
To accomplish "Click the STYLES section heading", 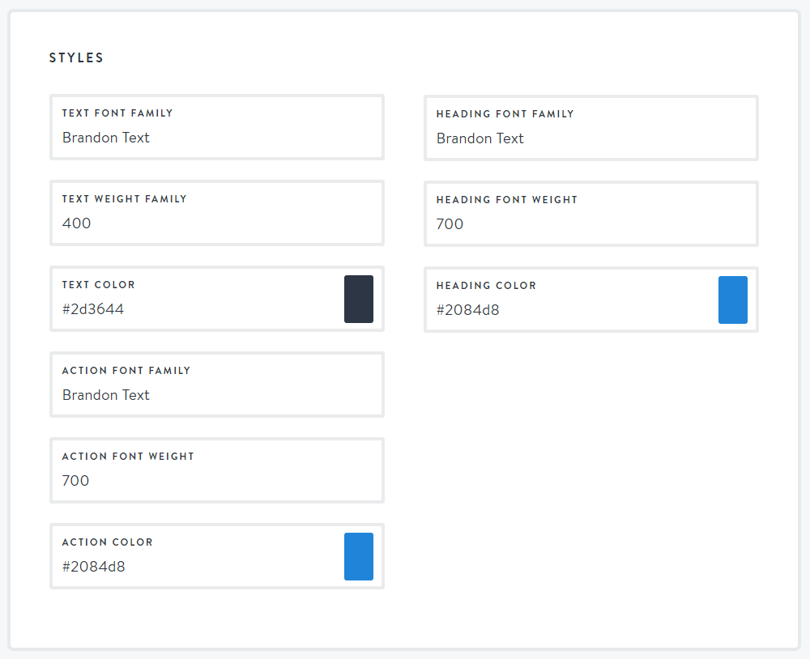I will pyautogui.click(x=76, y=58).
